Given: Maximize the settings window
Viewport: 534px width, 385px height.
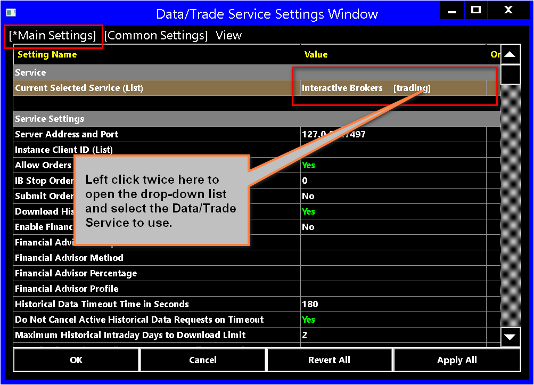Looking at the screenshot, I should [476, 10].
